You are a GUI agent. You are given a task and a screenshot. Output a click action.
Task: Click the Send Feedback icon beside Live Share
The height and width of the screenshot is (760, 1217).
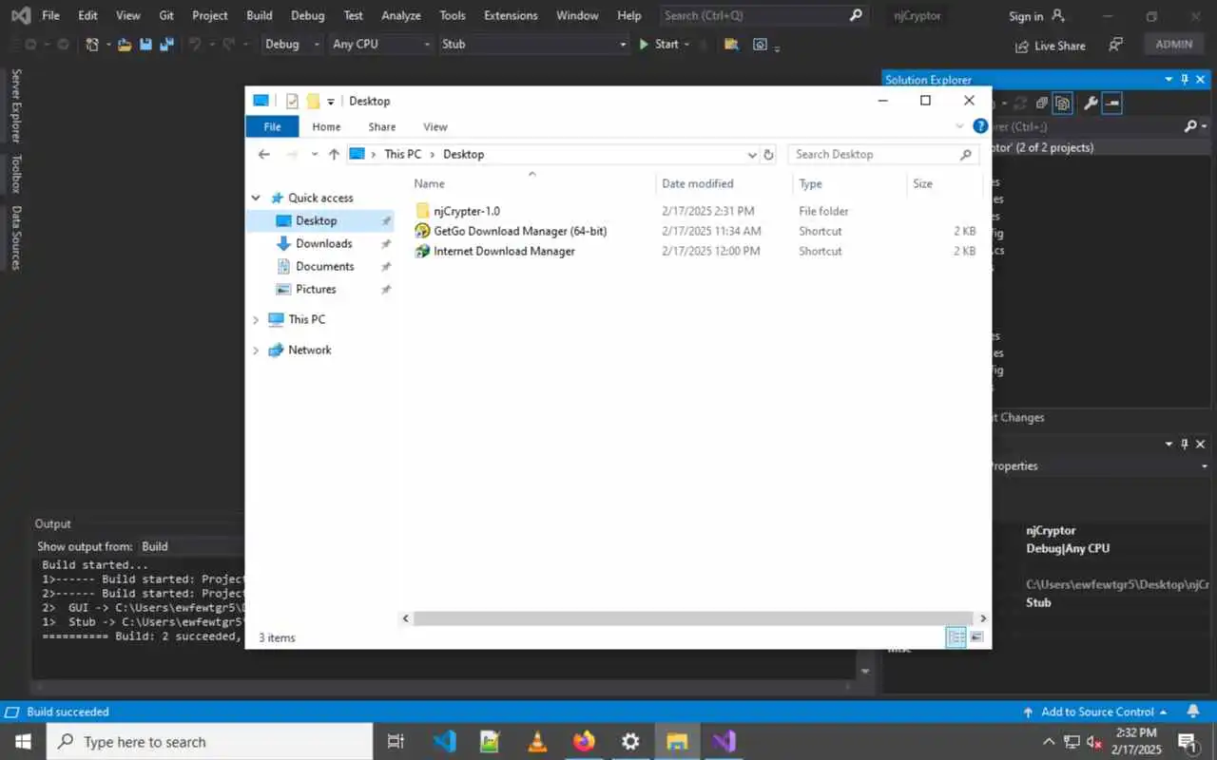coord(1116,45)
